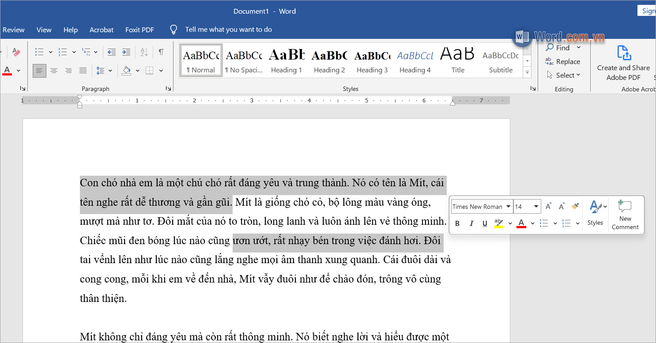Click the Tell me what you want field

(x=228, y=30)
